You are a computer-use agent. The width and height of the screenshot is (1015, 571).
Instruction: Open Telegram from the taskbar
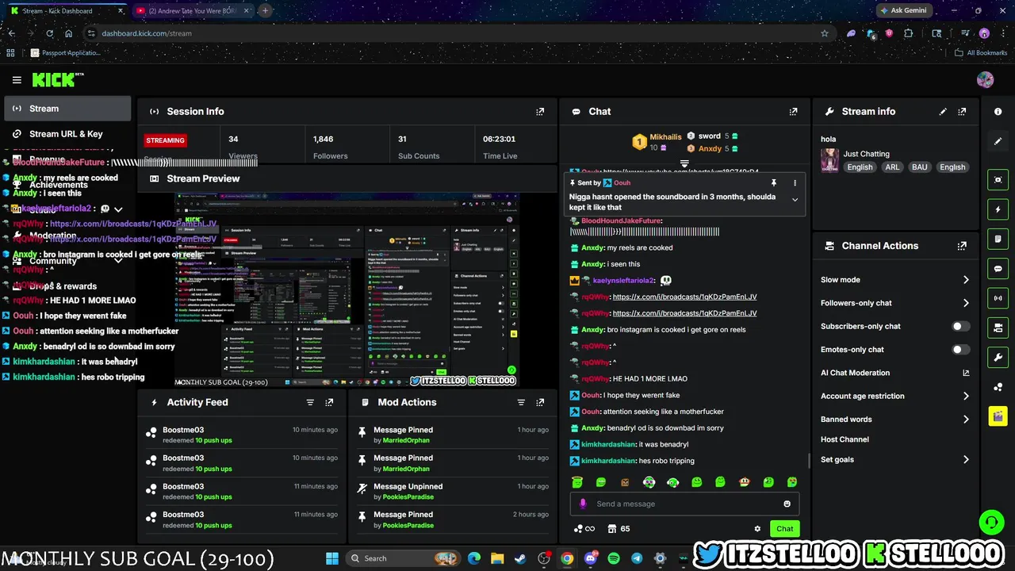(x=637, y=558)
